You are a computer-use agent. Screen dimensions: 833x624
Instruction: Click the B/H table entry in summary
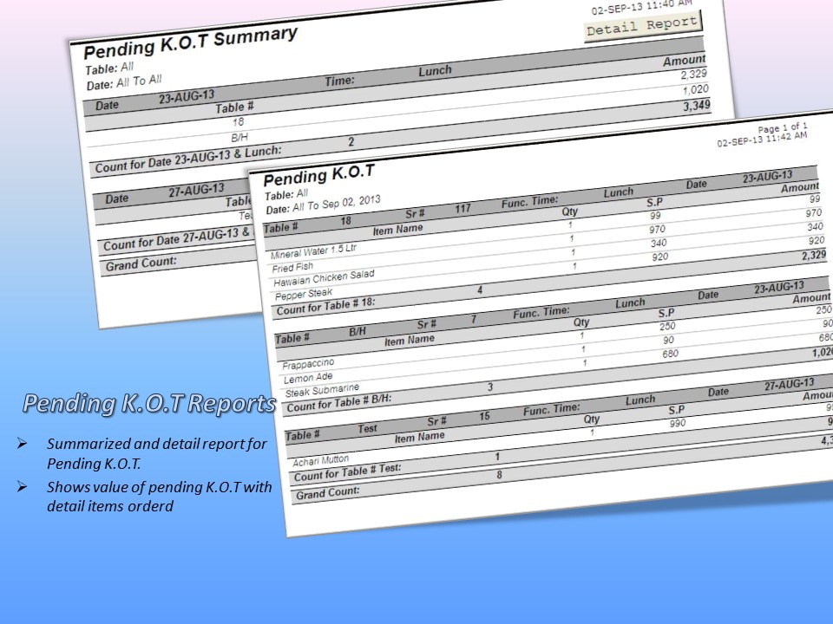(x=239, y=138)
